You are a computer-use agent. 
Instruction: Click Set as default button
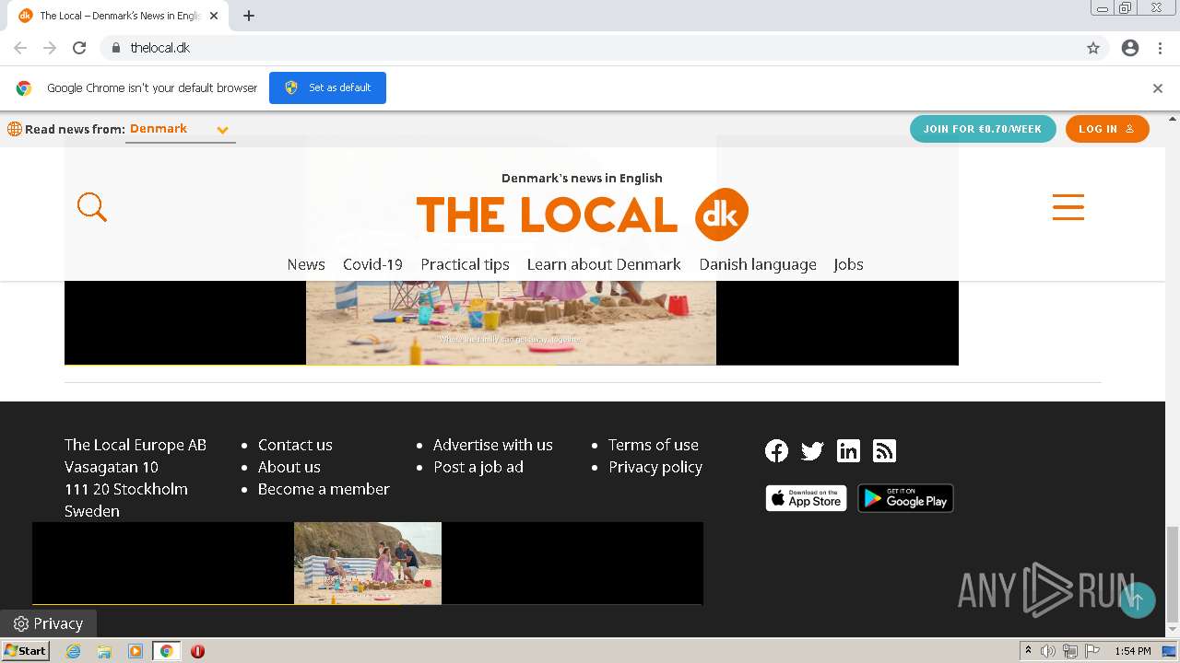[x=327, y=87]
